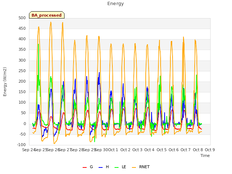Click the green LE legend swatch

pyautogui.click(x=117, y=167)
